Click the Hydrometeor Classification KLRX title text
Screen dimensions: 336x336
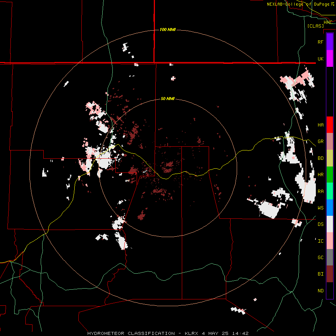(x=168, y=333)
